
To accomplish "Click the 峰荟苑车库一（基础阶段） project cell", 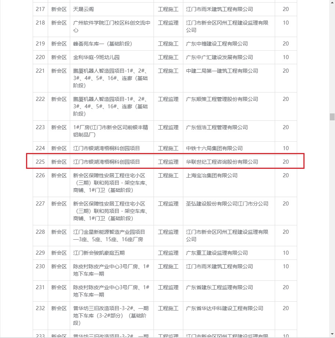I will click(x=102, y=44).
